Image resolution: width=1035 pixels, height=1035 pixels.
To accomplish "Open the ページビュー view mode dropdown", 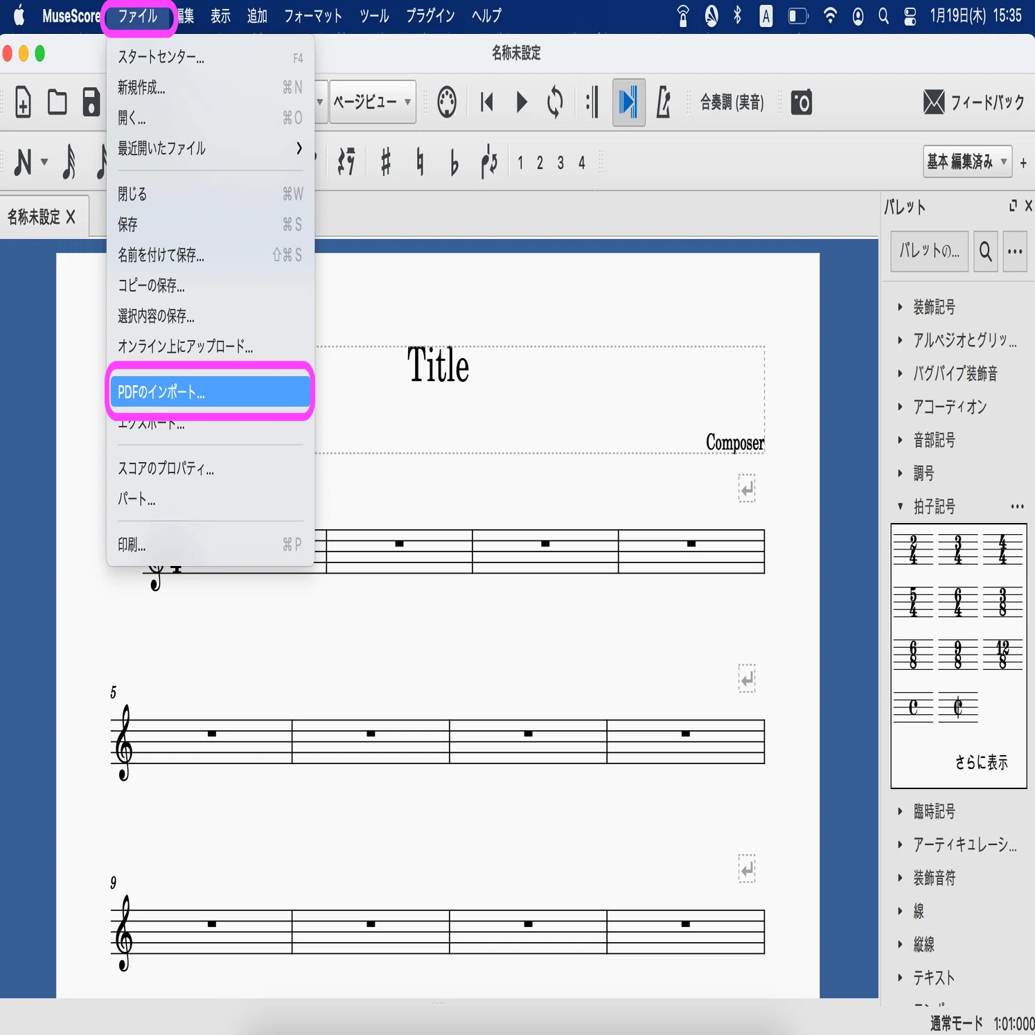I will click(373, 102).
